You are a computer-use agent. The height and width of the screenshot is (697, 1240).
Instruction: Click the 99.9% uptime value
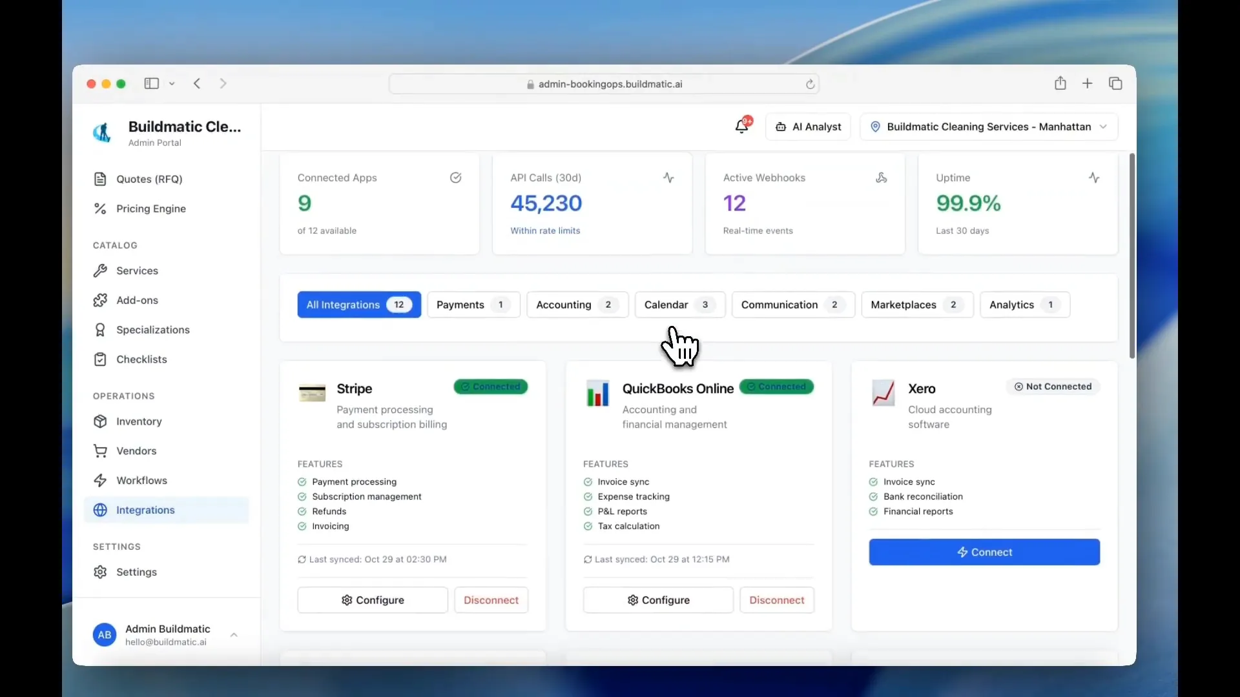point(968,203)
